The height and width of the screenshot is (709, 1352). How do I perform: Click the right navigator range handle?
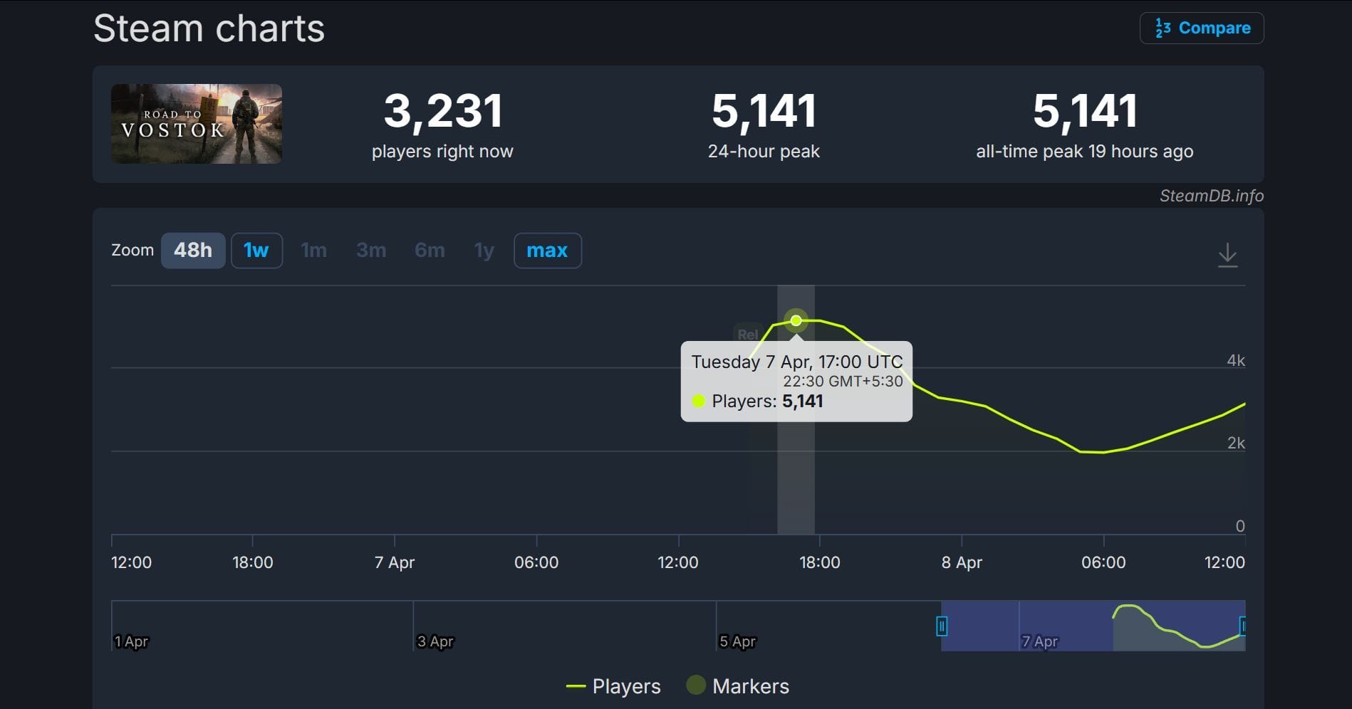(x=1242, y=626)
